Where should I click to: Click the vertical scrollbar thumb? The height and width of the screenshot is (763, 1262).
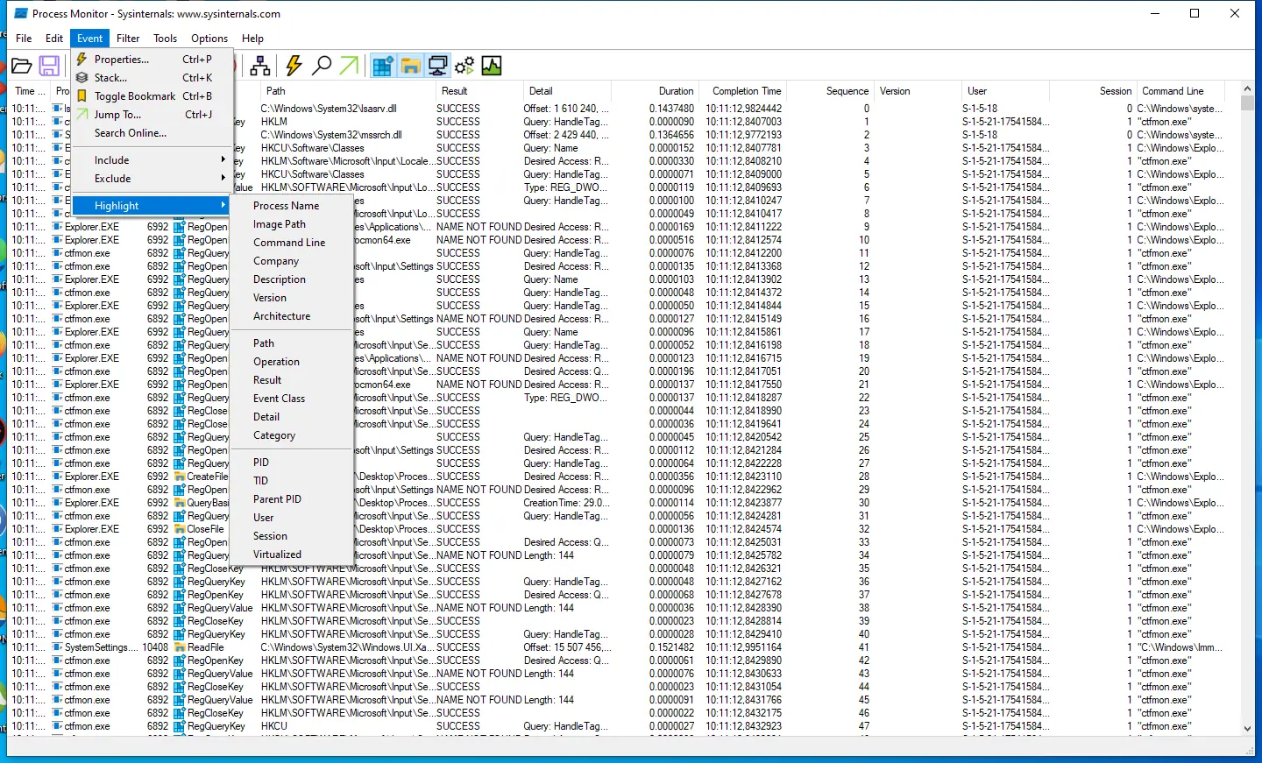point(1247,103)
